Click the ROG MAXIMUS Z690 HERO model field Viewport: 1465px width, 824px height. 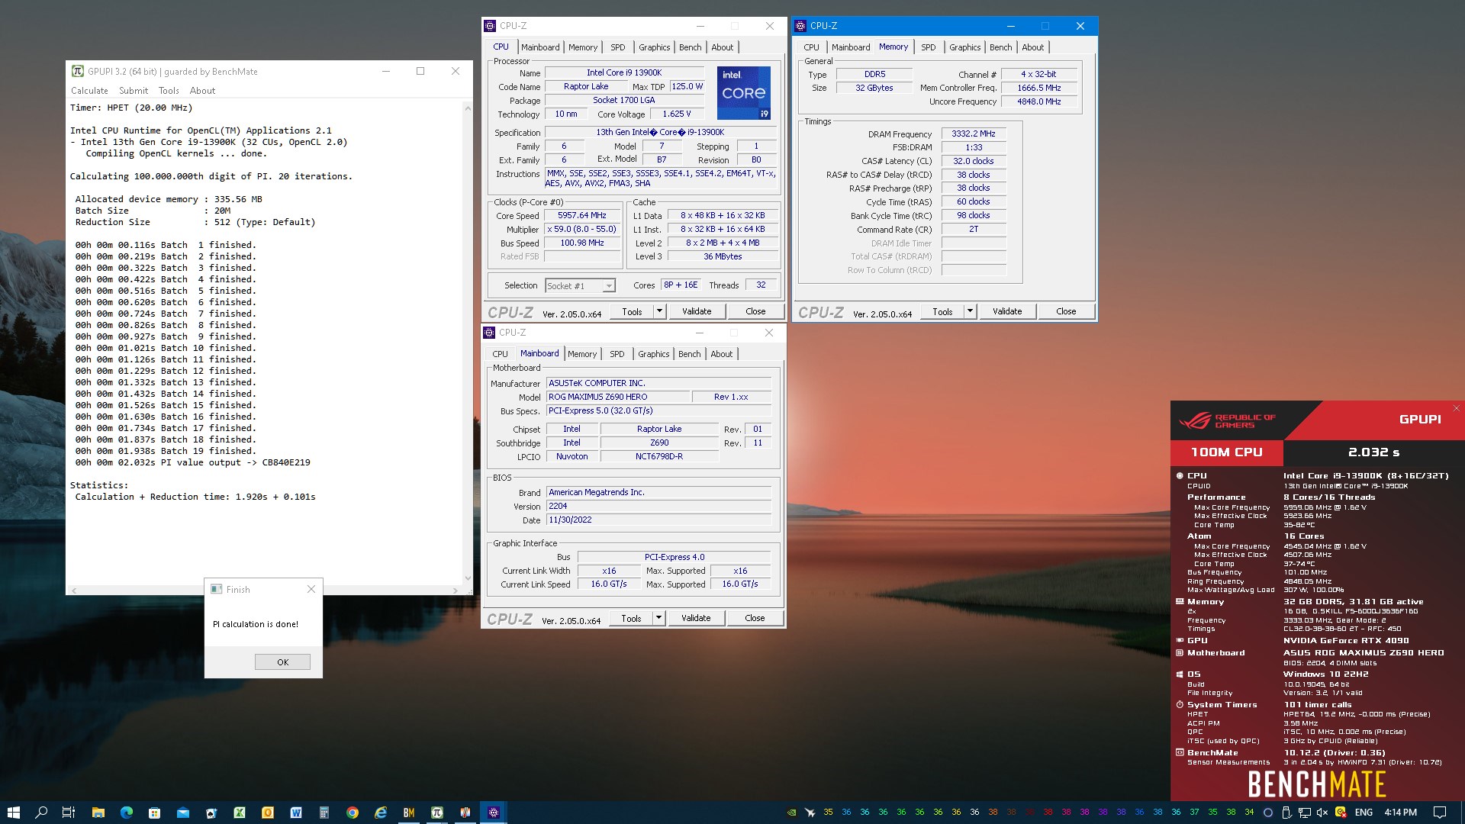[x=617, y=397]
